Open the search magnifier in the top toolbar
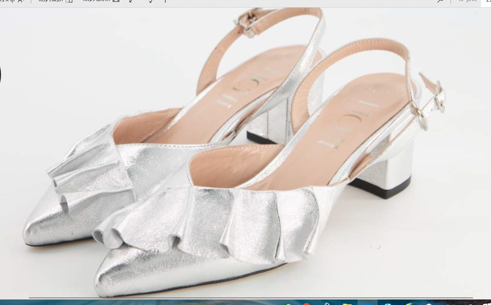 440,1
